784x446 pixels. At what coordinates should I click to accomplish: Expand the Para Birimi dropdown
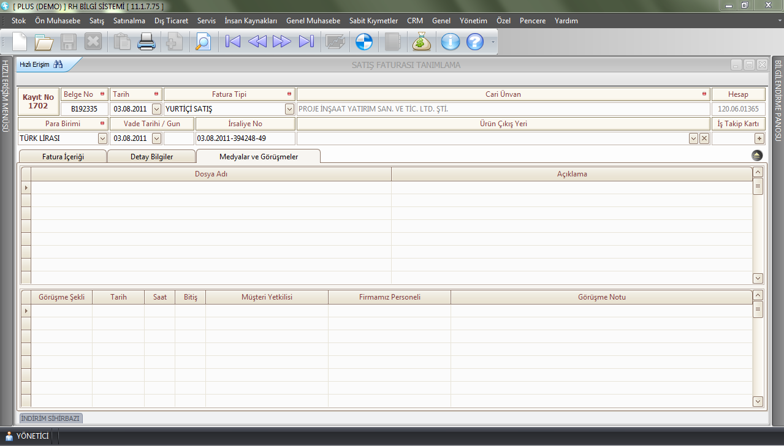(102, 138)
